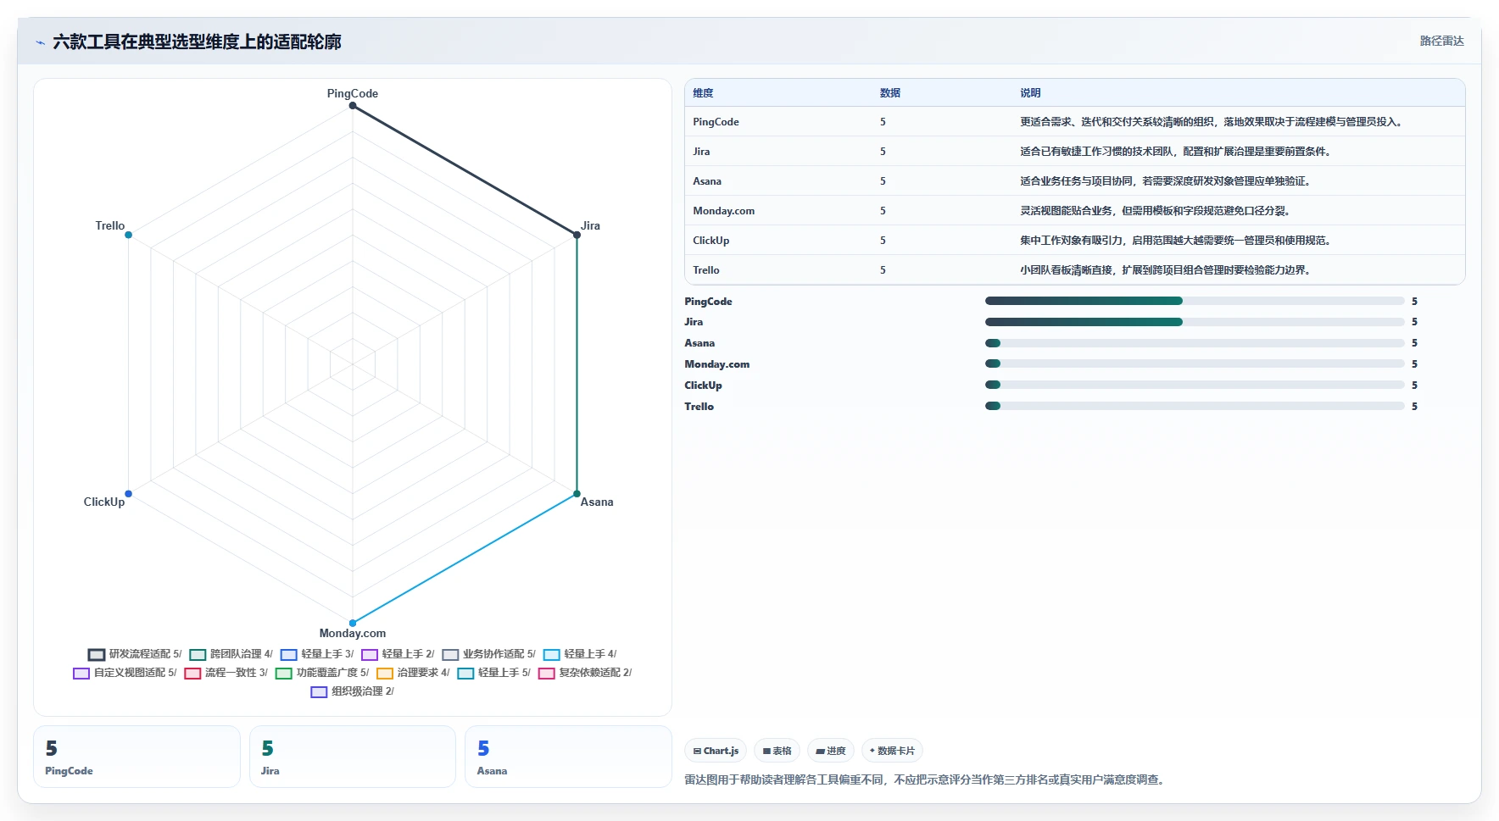Open the Jira summary card
This screenshot has width=1499, height=821.
pyautogui.click(x=353, y=757)
